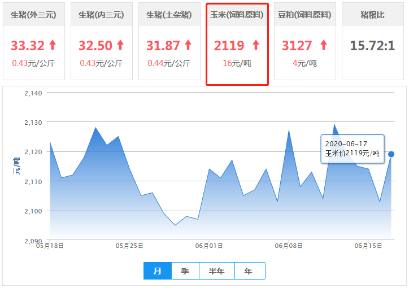This screenshot has width=409, height=288.
Task: Switch to the 豆粕(饲料原料) card
Action: pos(305,15)
